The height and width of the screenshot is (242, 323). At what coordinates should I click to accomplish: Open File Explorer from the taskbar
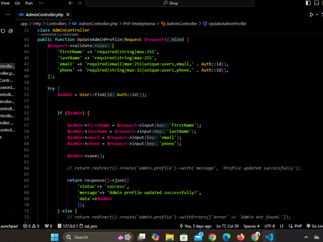170,237
